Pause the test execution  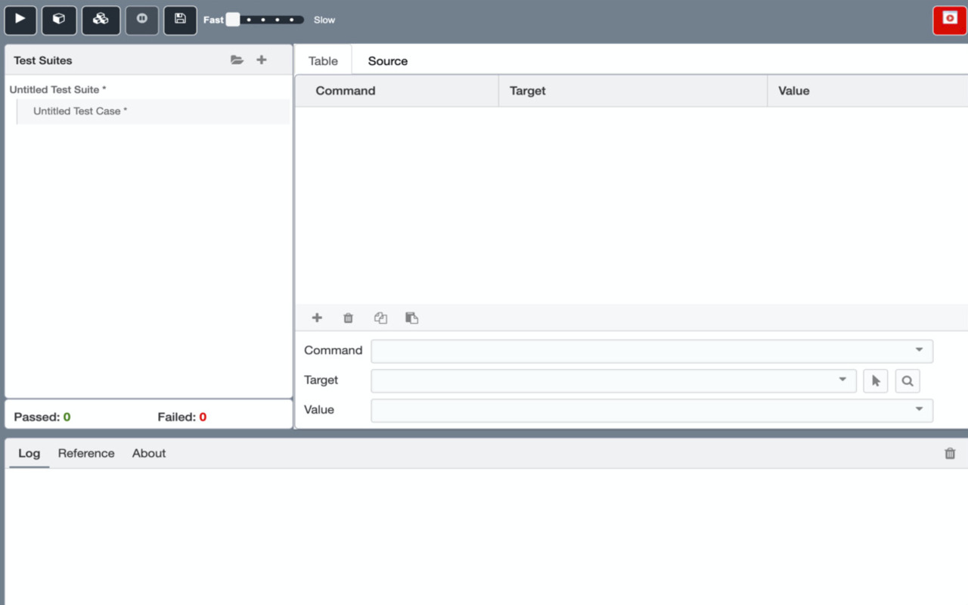click(141, 20)
